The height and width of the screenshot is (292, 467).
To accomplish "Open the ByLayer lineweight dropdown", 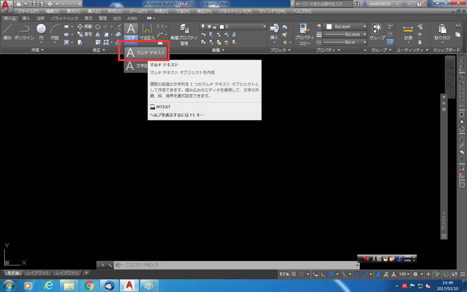I will (x=346, y=34).
